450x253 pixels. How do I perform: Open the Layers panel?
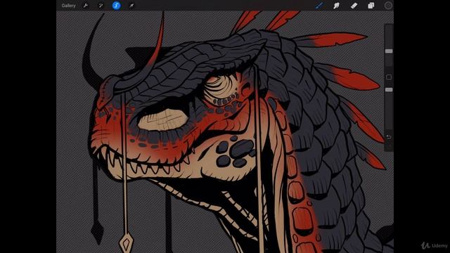(x=371, y=6)
